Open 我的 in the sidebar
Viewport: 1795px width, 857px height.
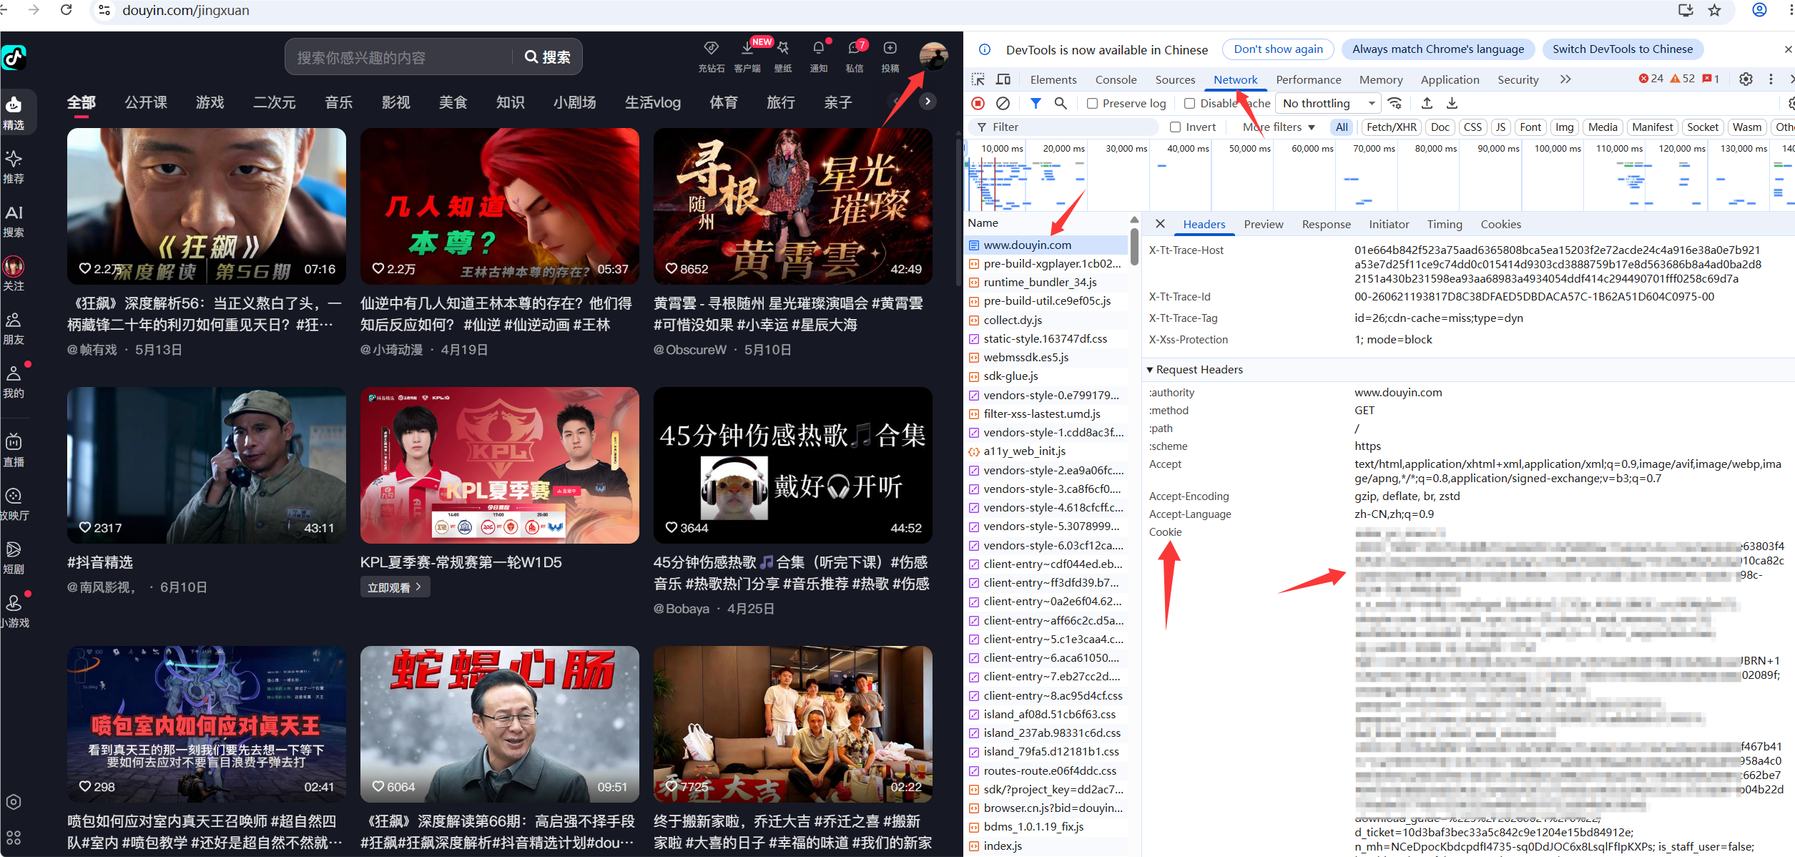click(x=14, y=381)
